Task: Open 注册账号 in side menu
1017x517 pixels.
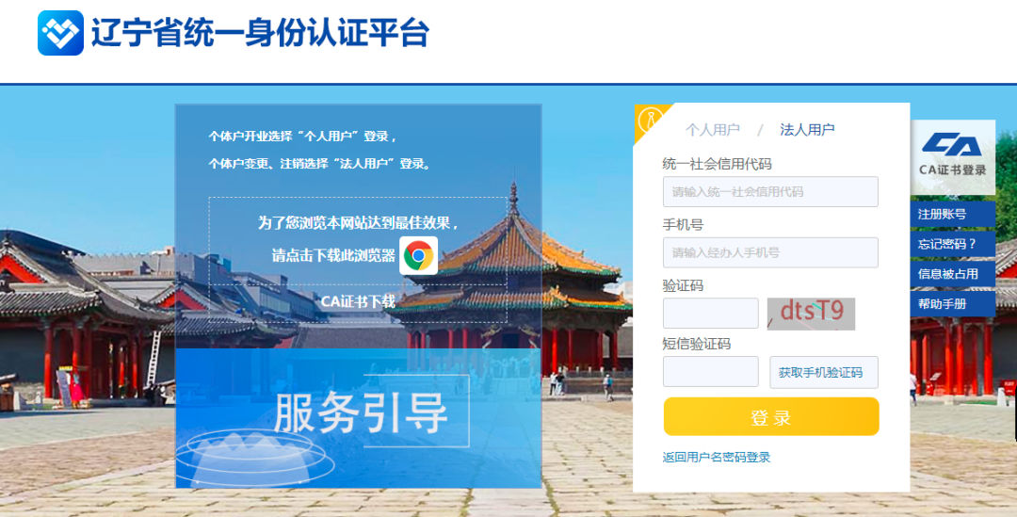Action: (x=952, y=214)
